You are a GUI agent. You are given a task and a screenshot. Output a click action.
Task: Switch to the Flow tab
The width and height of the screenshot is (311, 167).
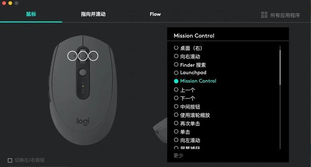point(155,14)
